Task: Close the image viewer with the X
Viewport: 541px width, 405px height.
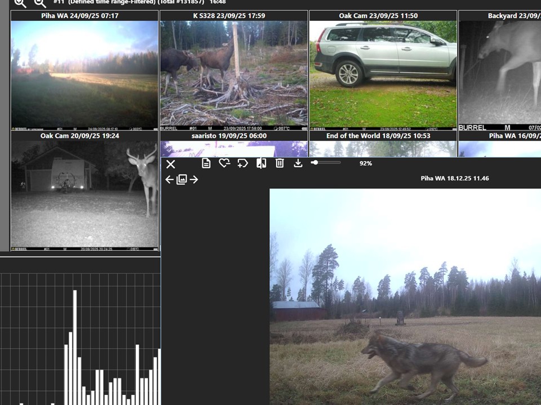Action: point(170,164)
